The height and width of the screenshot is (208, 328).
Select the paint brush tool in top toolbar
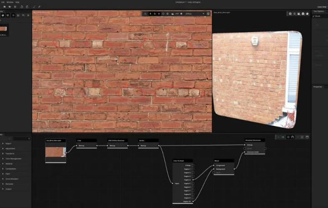(x=34, y=7)
